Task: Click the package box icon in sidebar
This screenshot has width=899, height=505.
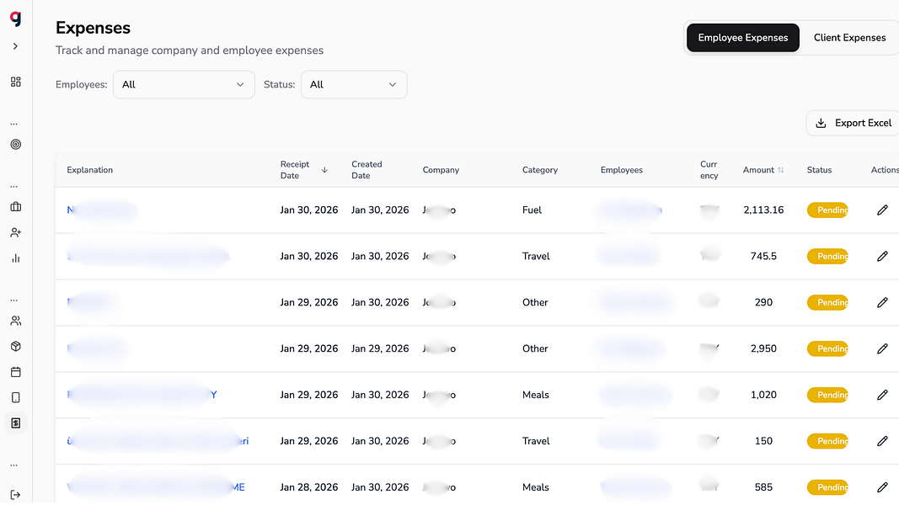Action: [15, 346]
